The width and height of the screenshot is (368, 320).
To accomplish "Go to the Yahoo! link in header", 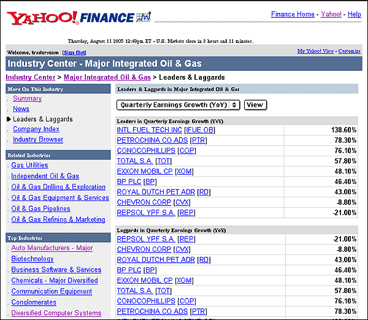I will 331,14.
